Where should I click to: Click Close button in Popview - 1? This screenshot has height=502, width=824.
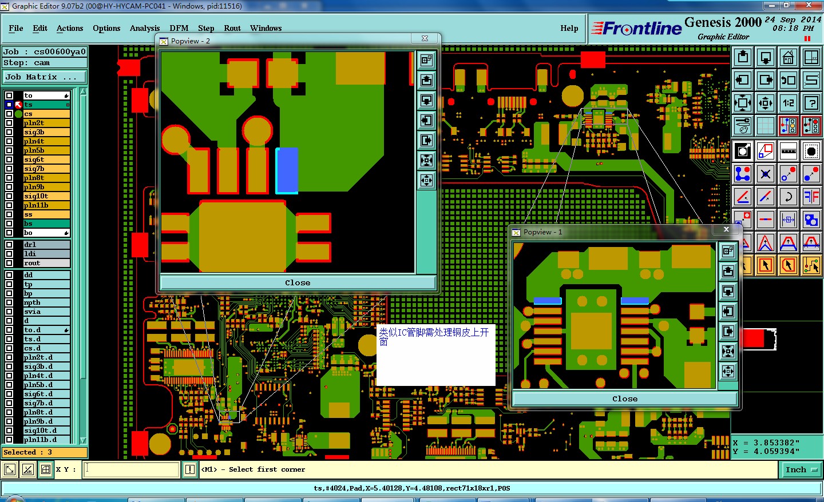pyautogui.click(x=625, y=399)
